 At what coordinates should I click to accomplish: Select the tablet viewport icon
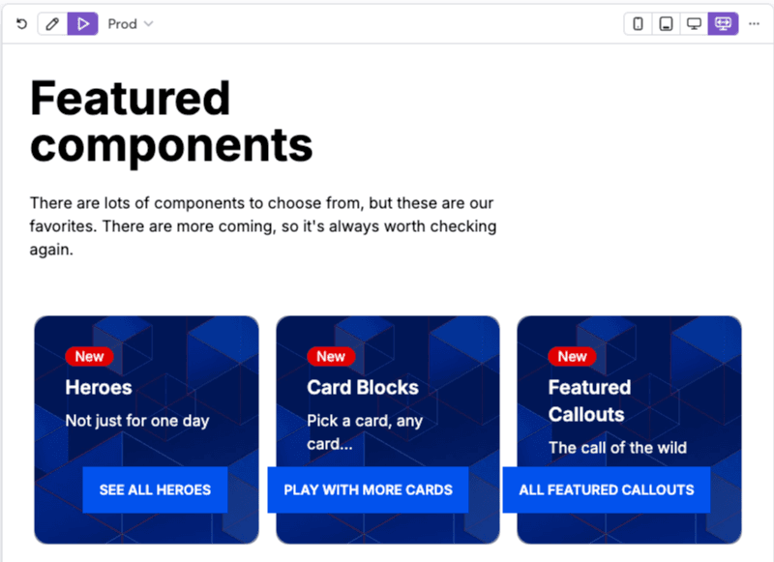coord(666,23)
